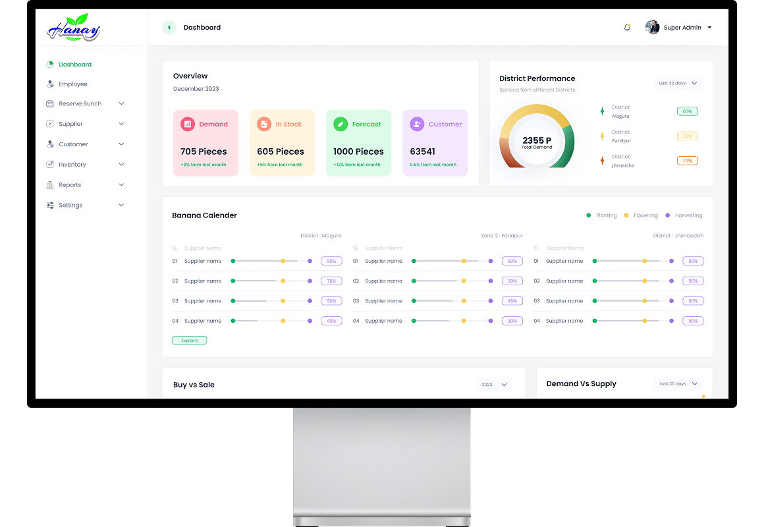Go to Dashboard in the sidebar
The width and height of the screenshot is (764, 527).
74,65
